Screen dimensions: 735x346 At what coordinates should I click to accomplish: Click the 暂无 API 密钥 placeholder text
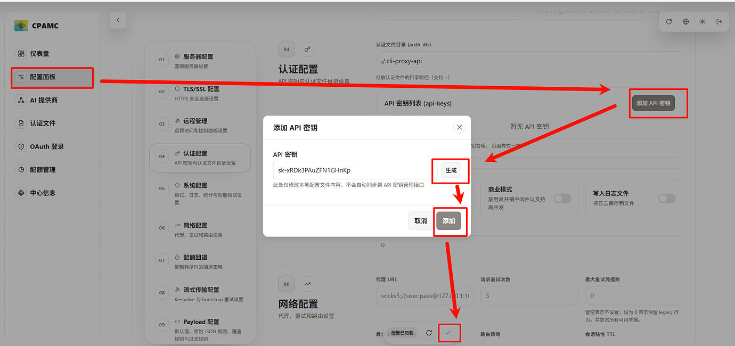pyautogui.click(x=529, y=127)
